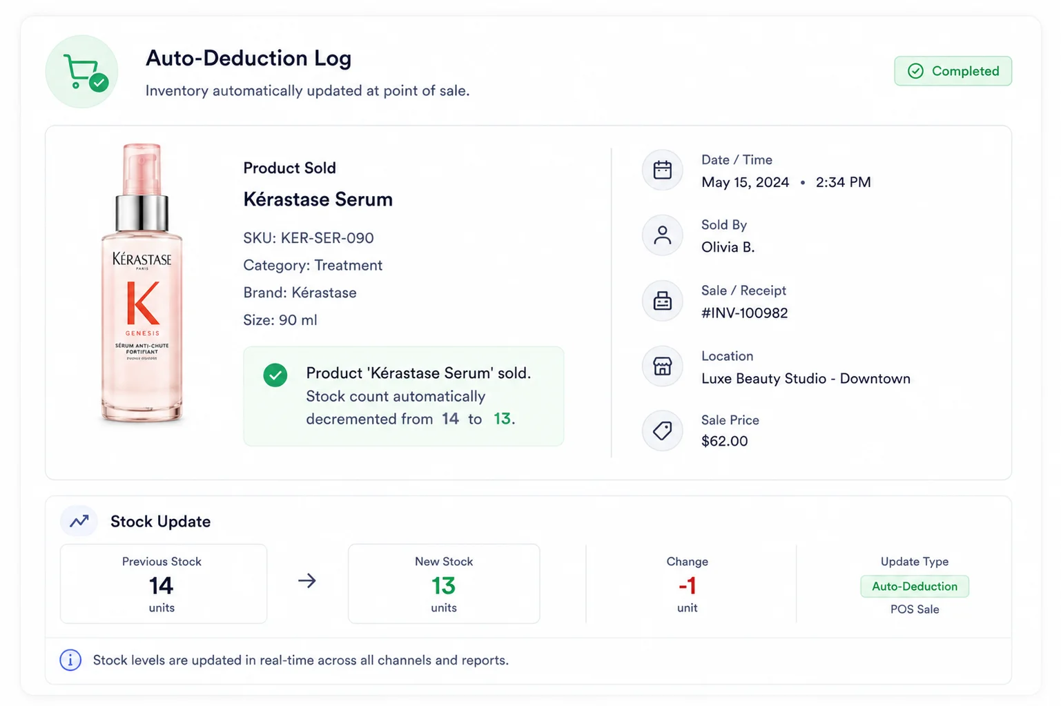Click the shopping cart checkmark icon
1061x706 pixels.
(x=81, y=72)
